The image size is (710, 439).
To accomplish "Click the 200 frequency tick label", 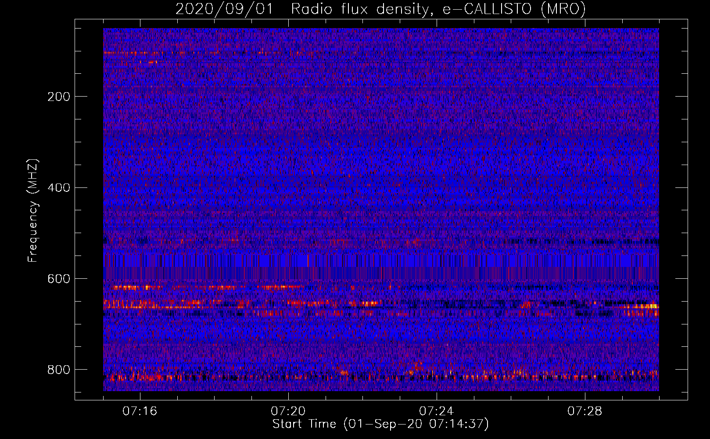I will [59, 97].
